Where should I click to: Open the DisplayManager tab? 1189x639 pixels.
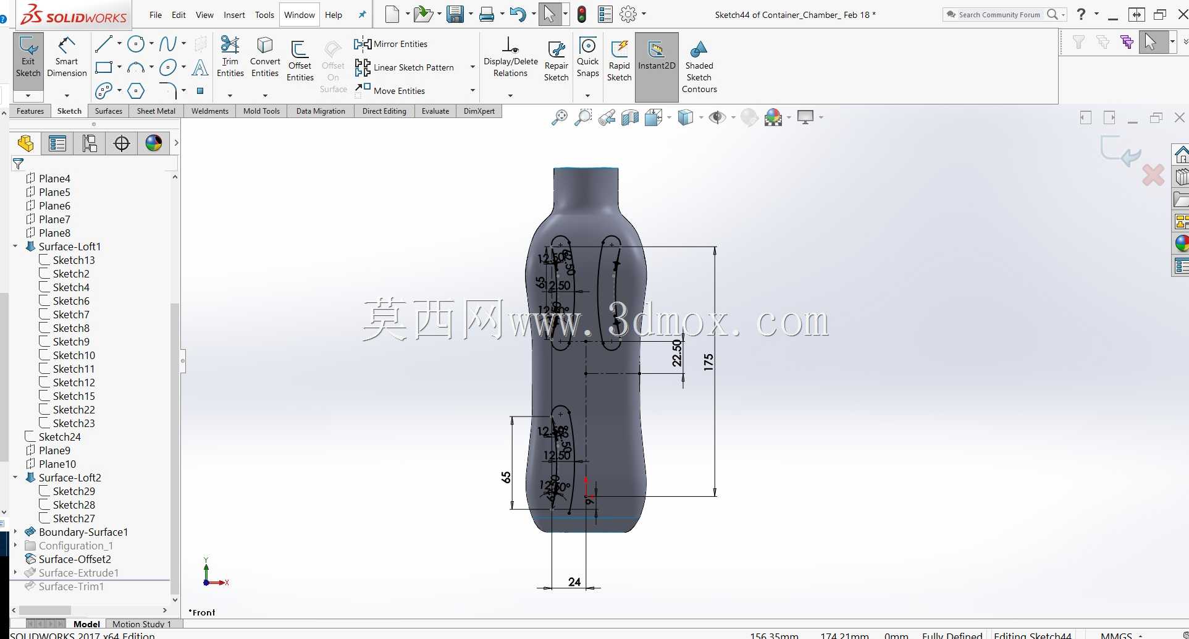tap(154, 144)
